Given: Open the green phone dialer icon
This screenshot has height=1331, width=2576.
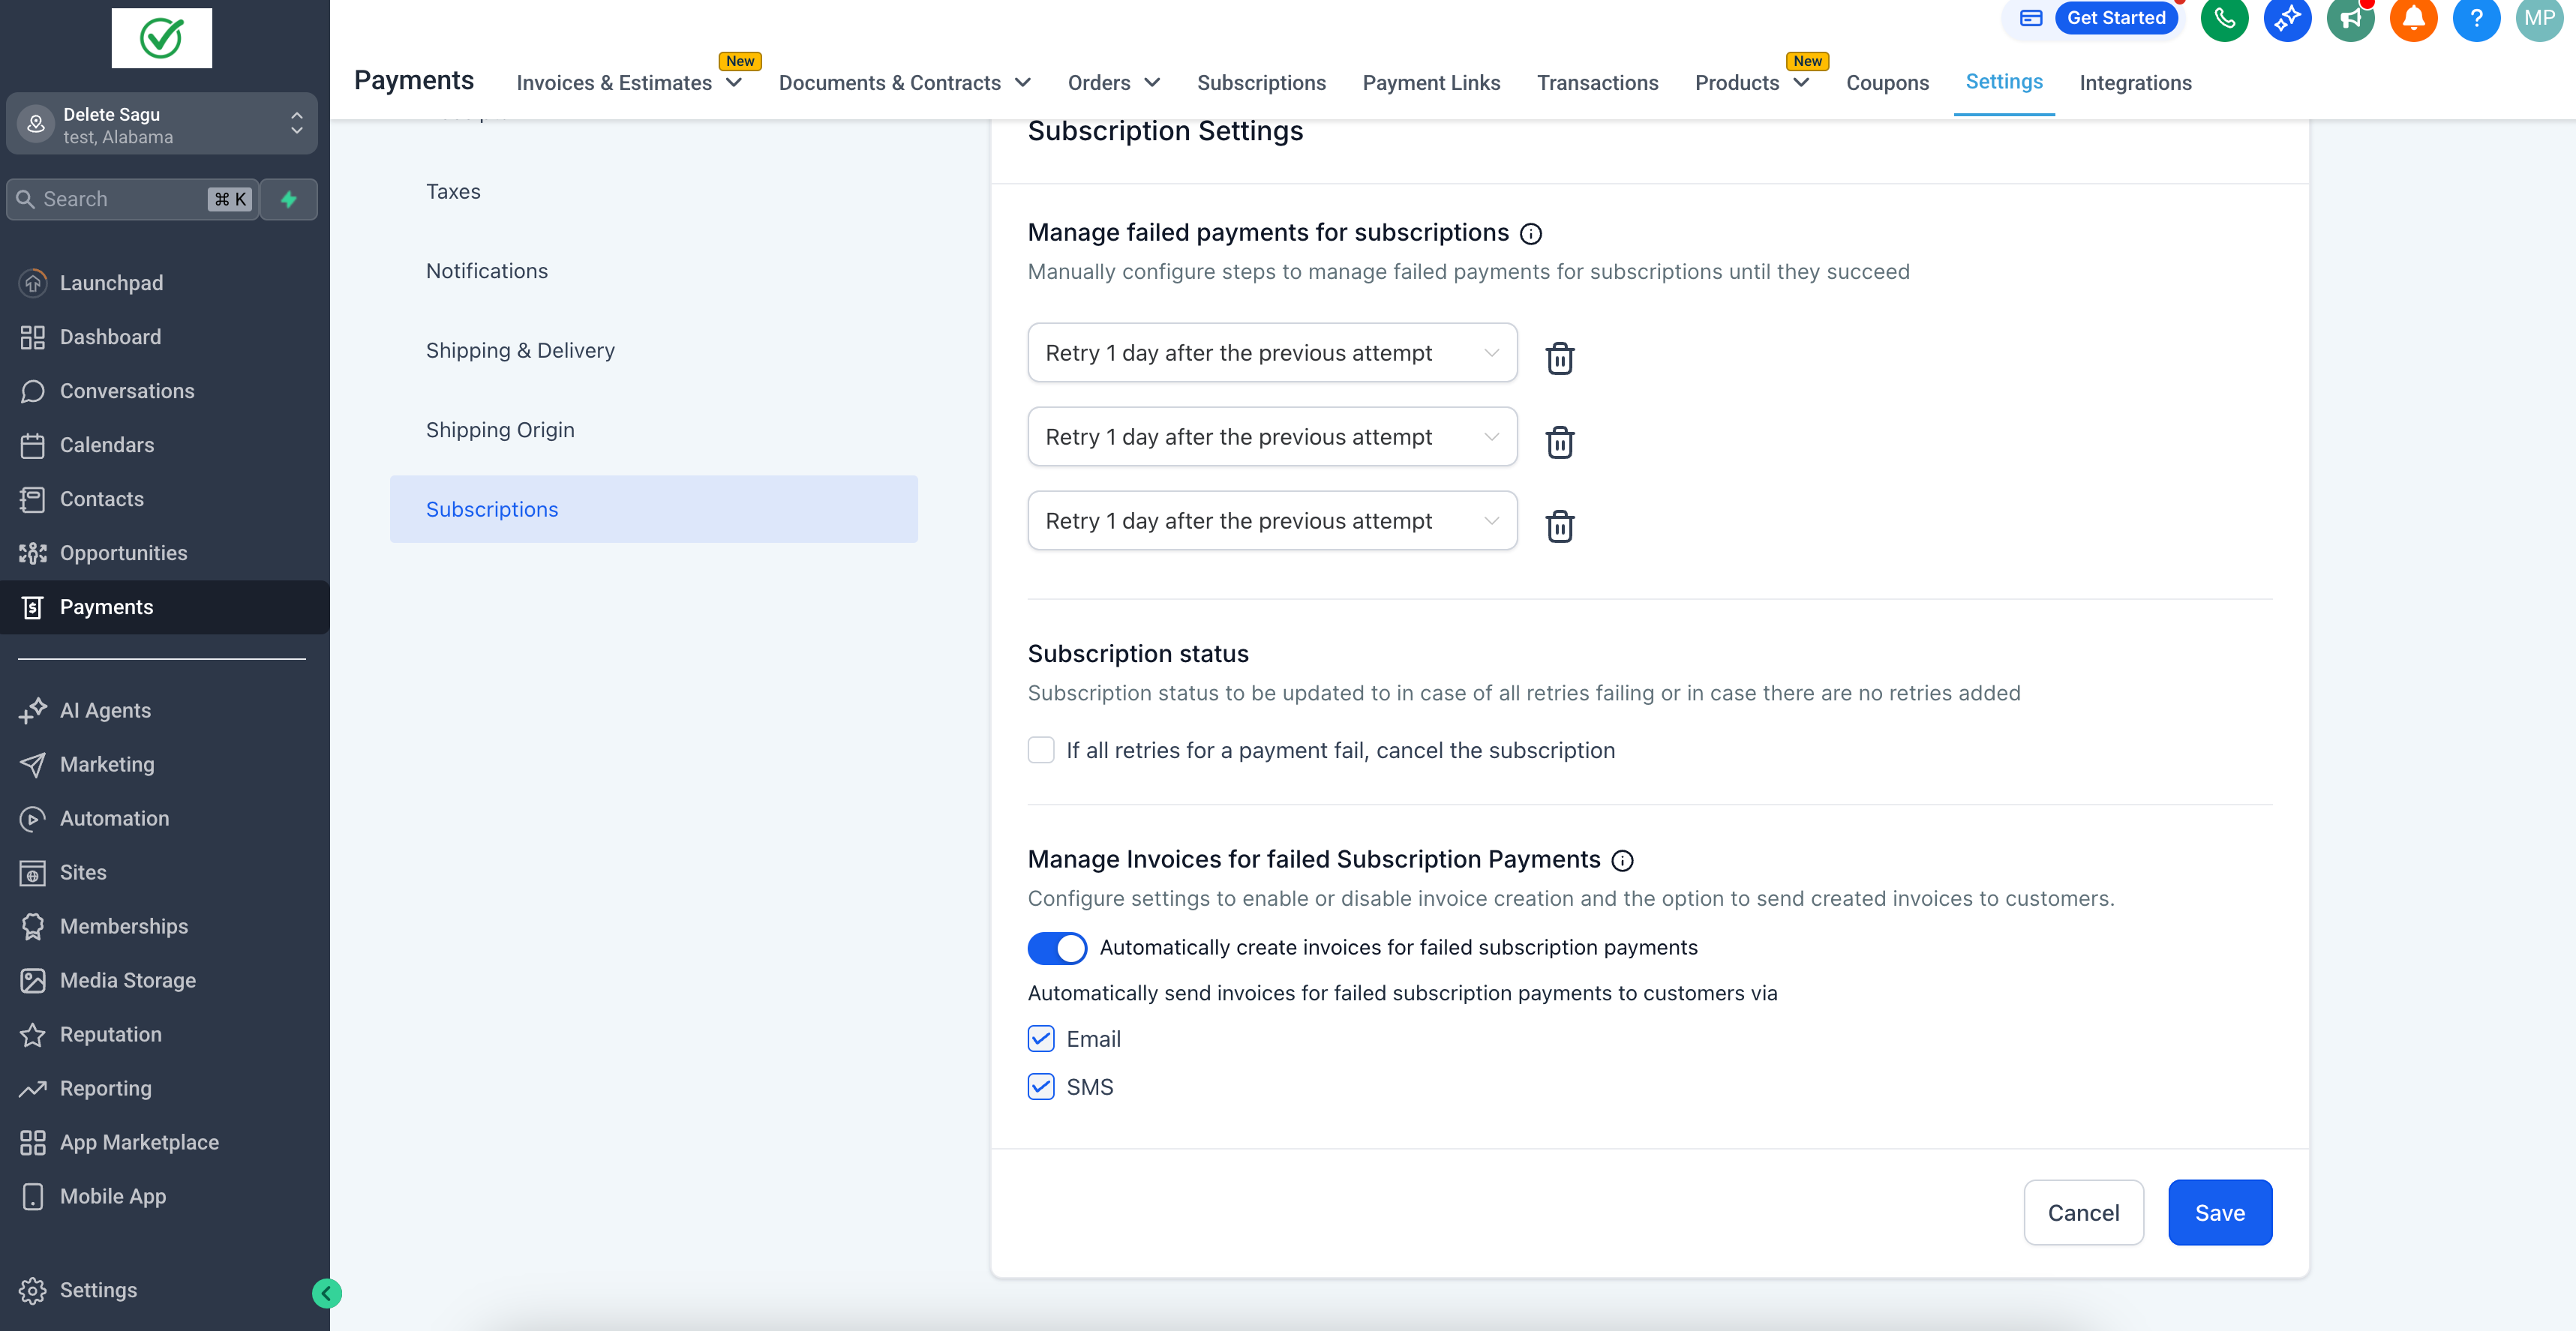Looking at the screenshot, I should (2224, 19).
